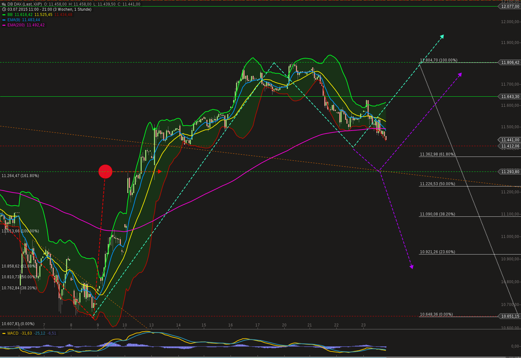521x358 pixels.
Task: Select the EMA(9) indicator label
Action: tap(14, 20)
